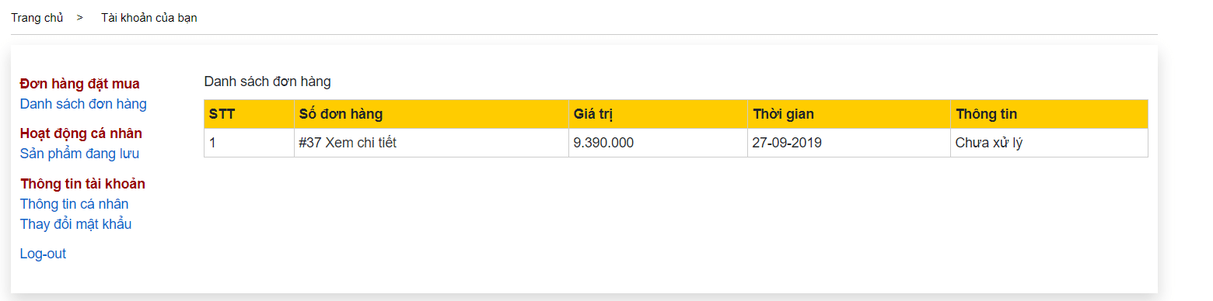Select Thay đổi mật khẩu link

[75, 224]
